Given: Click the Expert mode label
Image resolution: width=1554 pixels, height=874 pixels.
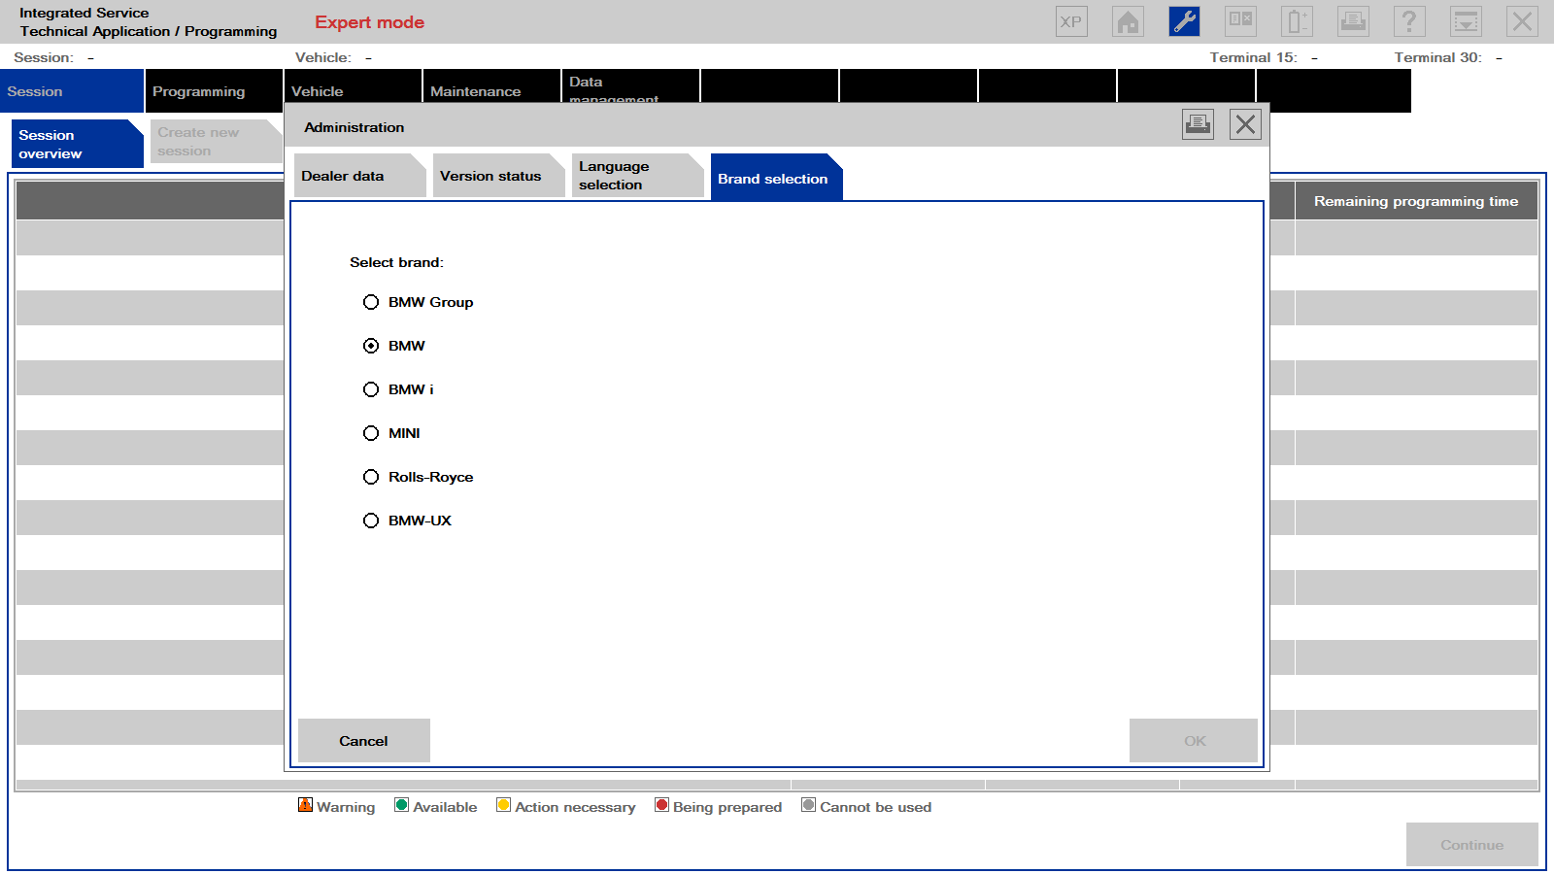Looking at the screenshot, I should (x=369, y=22).
